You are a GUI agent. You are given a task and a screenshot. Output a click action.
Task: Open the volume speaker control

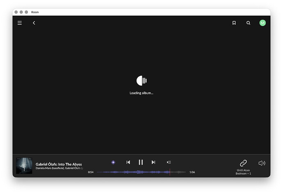(x=262, y=163)
